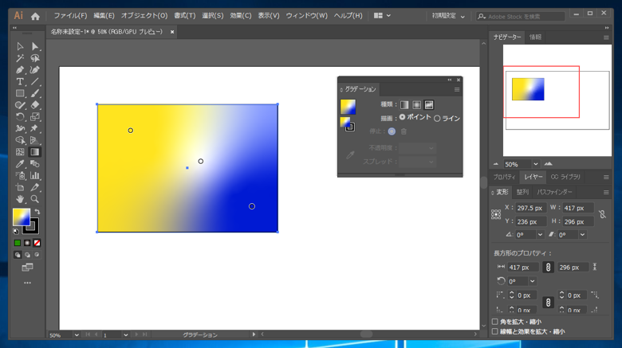The image size is (622, 348).
Task: Search in the Adobe Stock field
Action: [521, 16]
